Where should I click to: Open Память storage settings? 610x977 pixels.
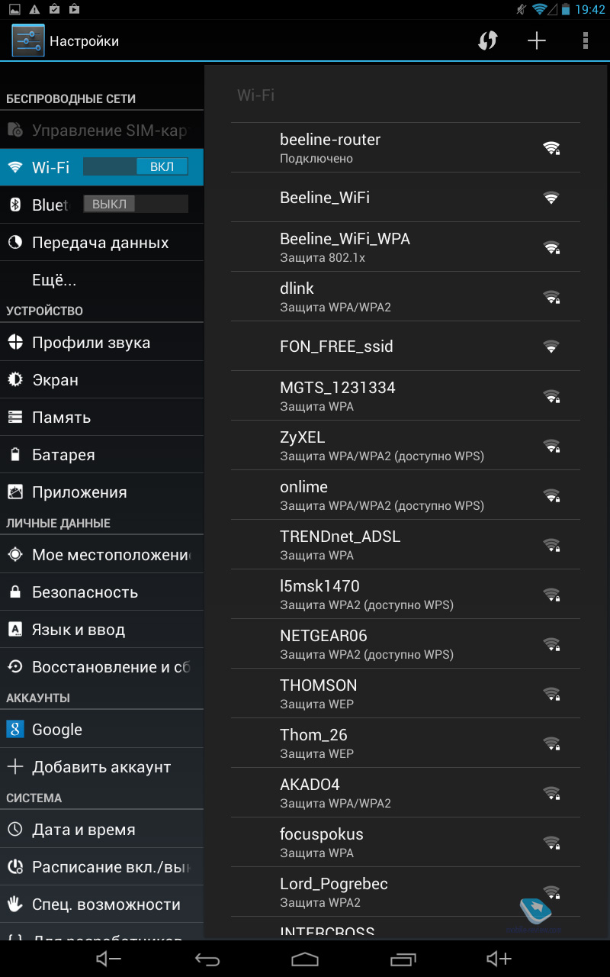101,418
